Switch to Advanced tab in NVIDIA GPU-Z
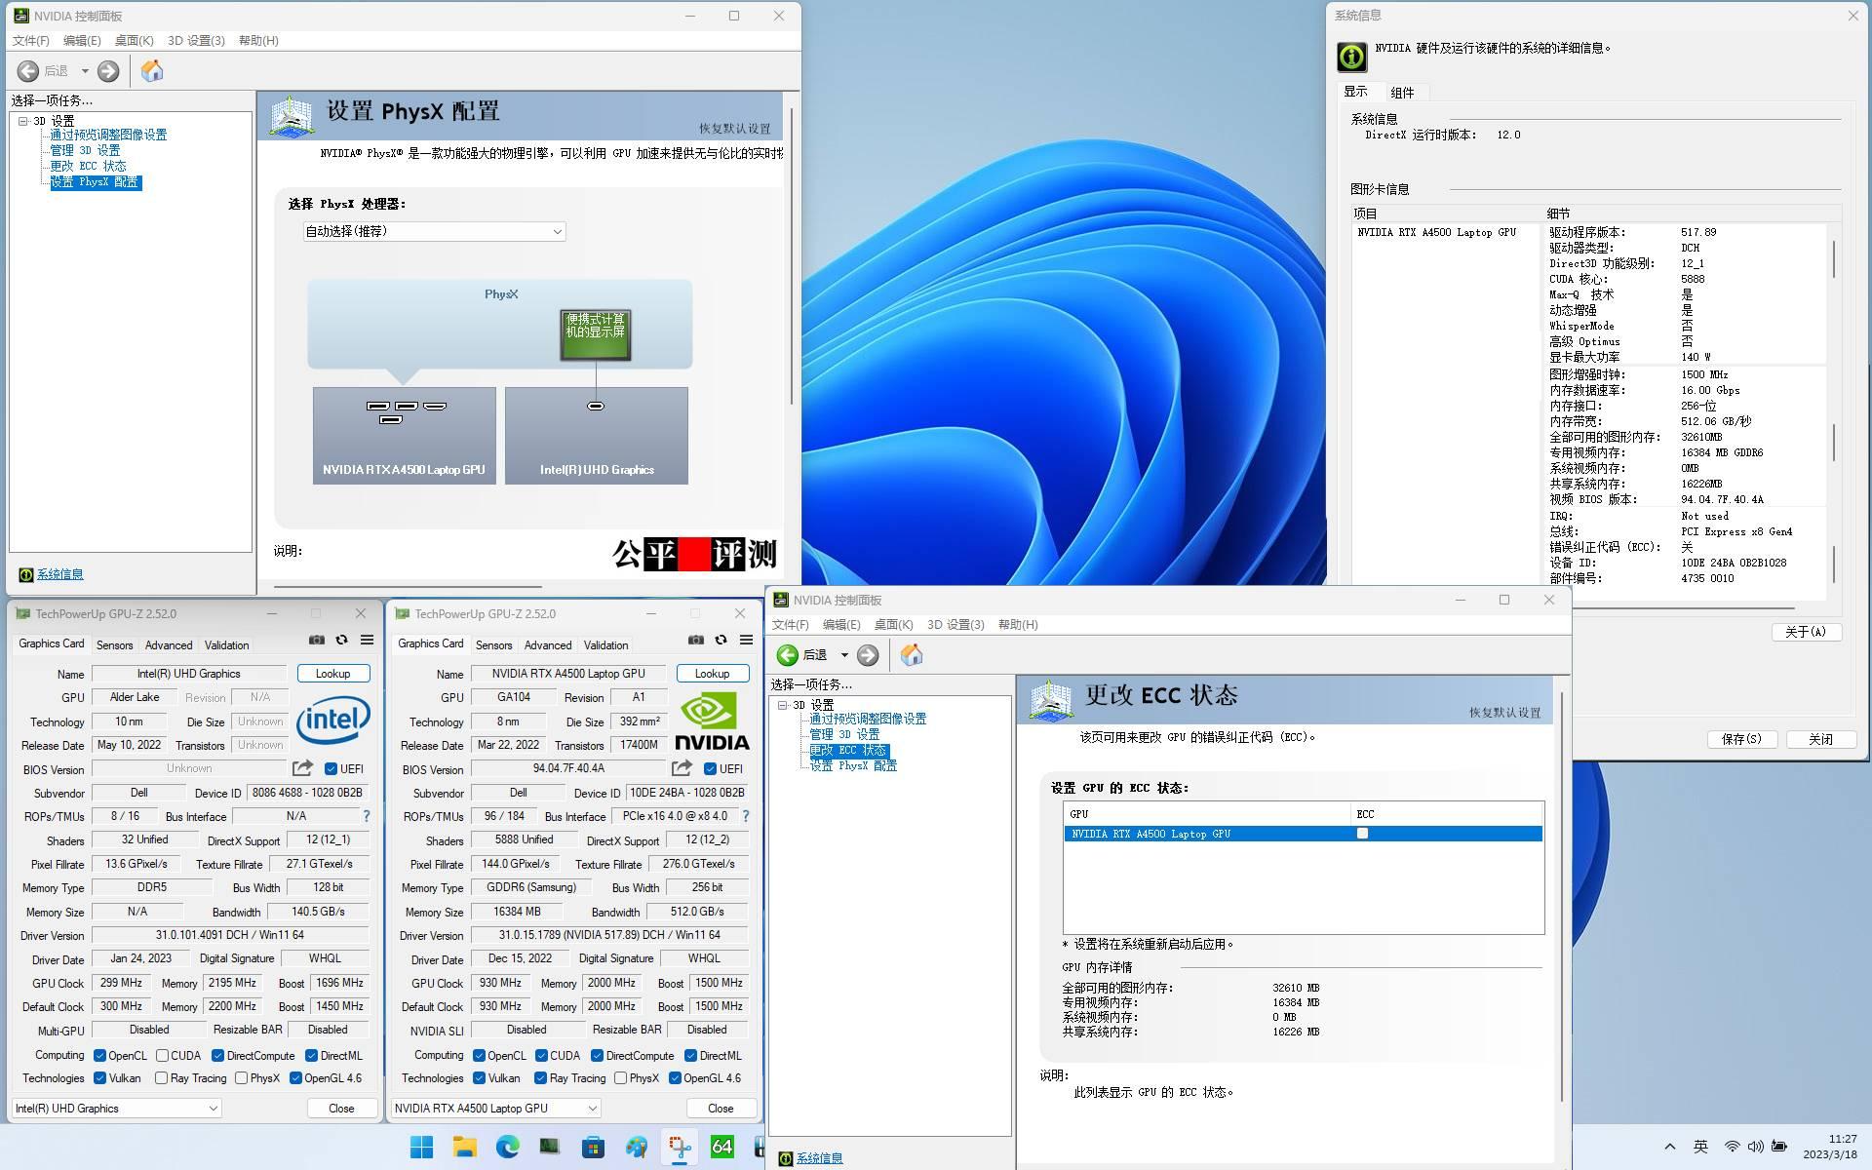Viewport: 1872px width, 1170px height. pyautogui.click(x=548, y=645)
